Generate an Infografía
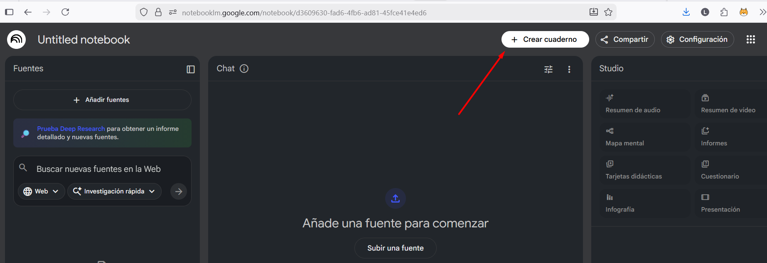Screen dimensions: 767x263 (x=645, y=203)
